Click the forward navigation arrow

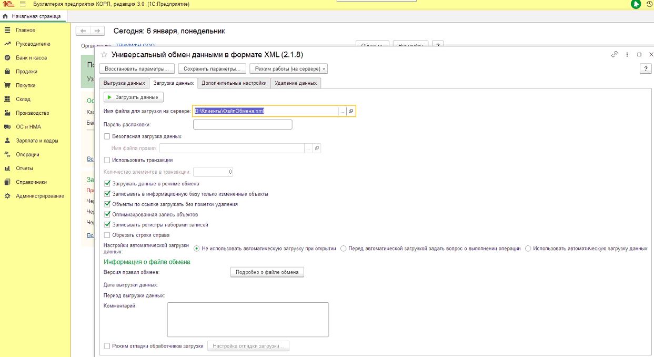(97, 31)
